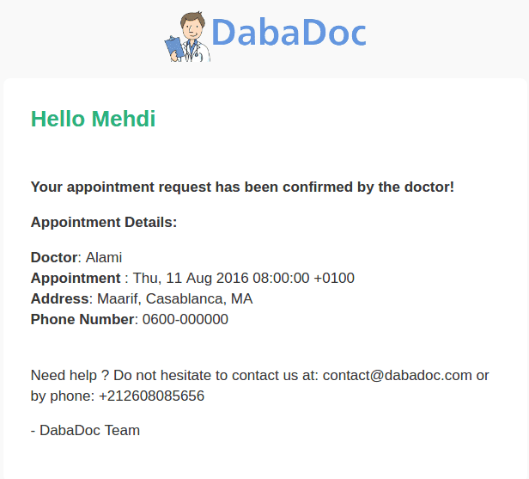
Task: Click the Appointment Details heading
Action: click(104, 223)
